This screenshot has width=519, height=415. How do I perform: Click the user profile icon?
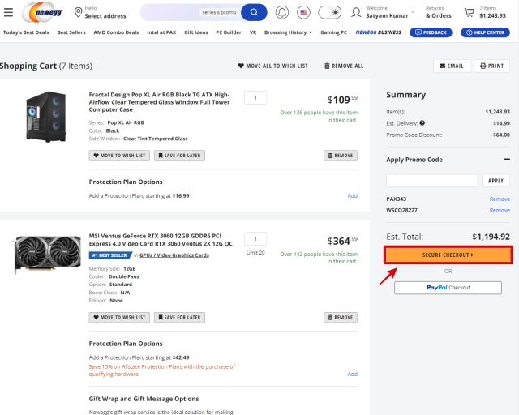pyautogui.click(x=356, y=12)
